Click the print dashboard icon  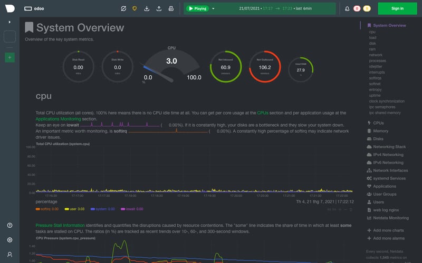170,8
